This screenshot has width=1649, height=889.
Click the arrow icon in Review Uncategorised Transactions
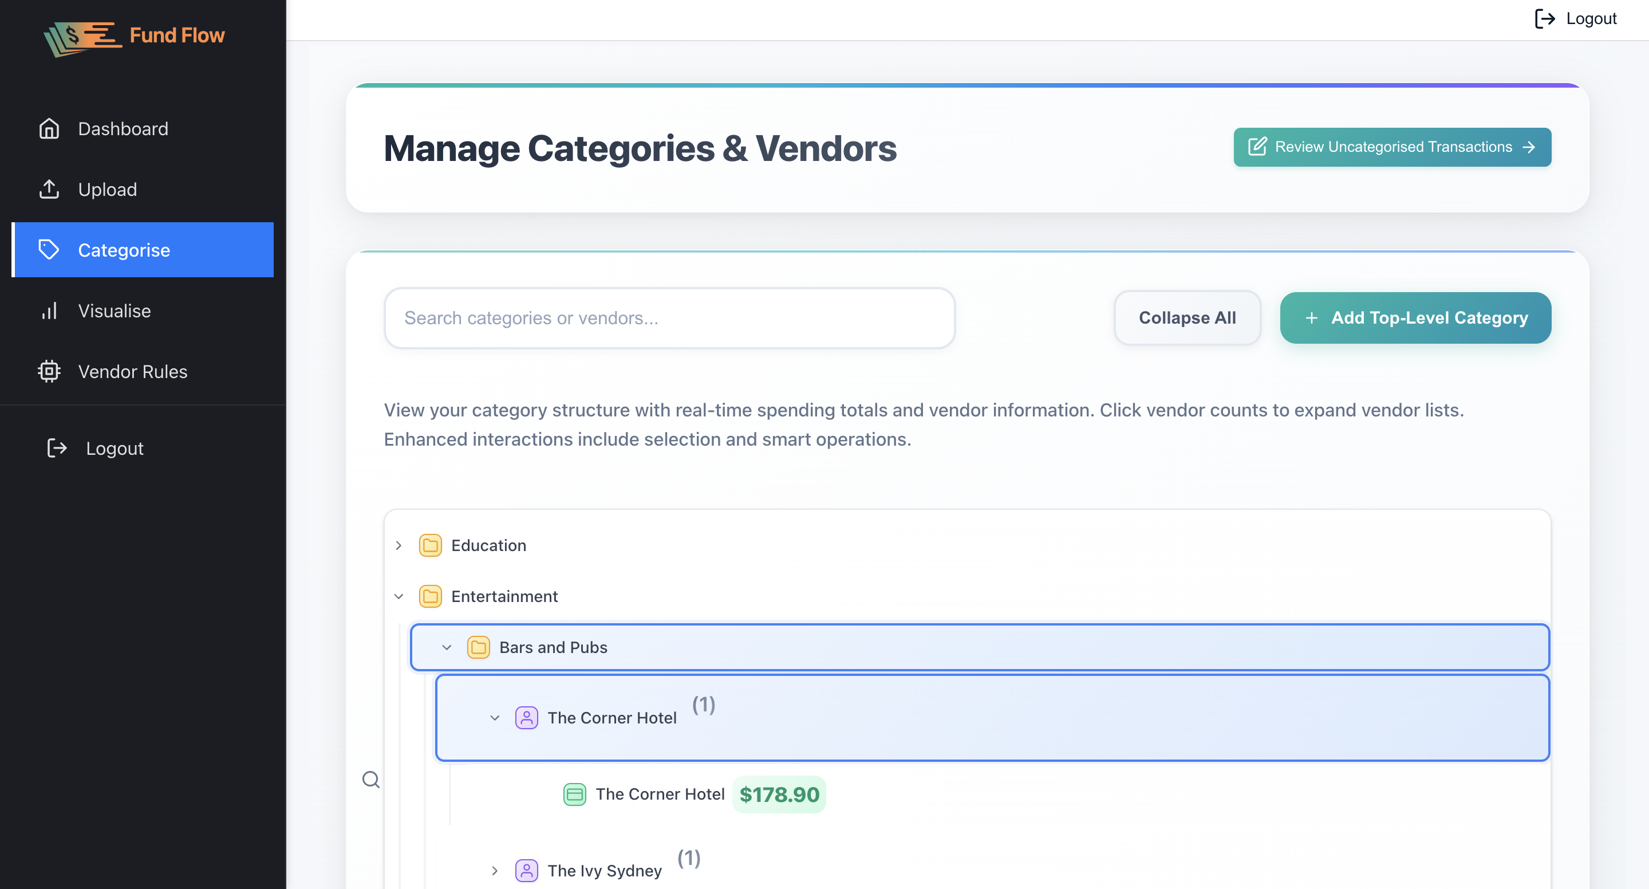1529,147
